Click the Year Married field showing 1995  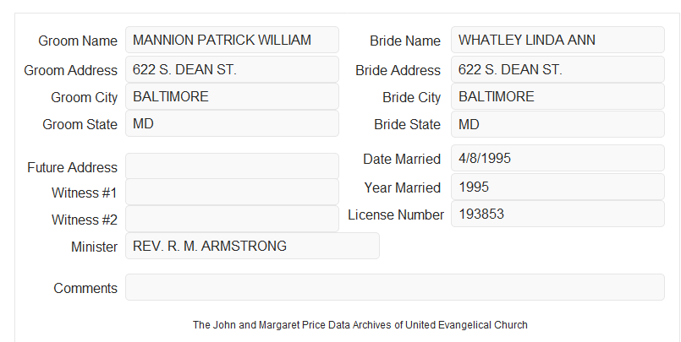[x=557, y=187]
